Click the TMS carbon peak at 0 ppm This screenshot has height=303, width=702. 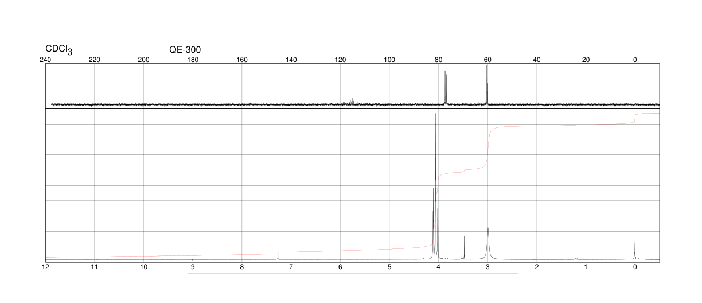point(635,91)
